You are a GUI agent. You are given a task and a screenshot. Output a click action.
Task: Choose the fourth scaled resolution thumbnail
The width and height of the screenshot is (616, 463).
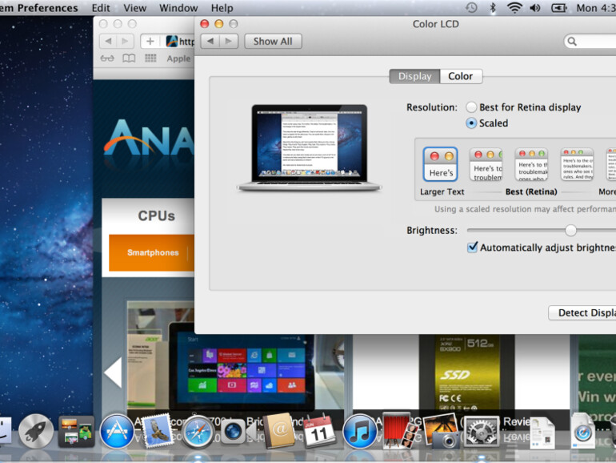[x=577, y=164]
